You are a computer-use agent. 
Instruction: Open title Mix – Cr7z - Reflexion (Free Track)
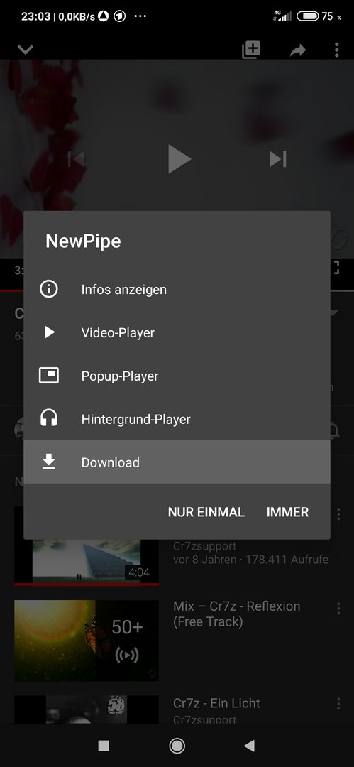237,614
